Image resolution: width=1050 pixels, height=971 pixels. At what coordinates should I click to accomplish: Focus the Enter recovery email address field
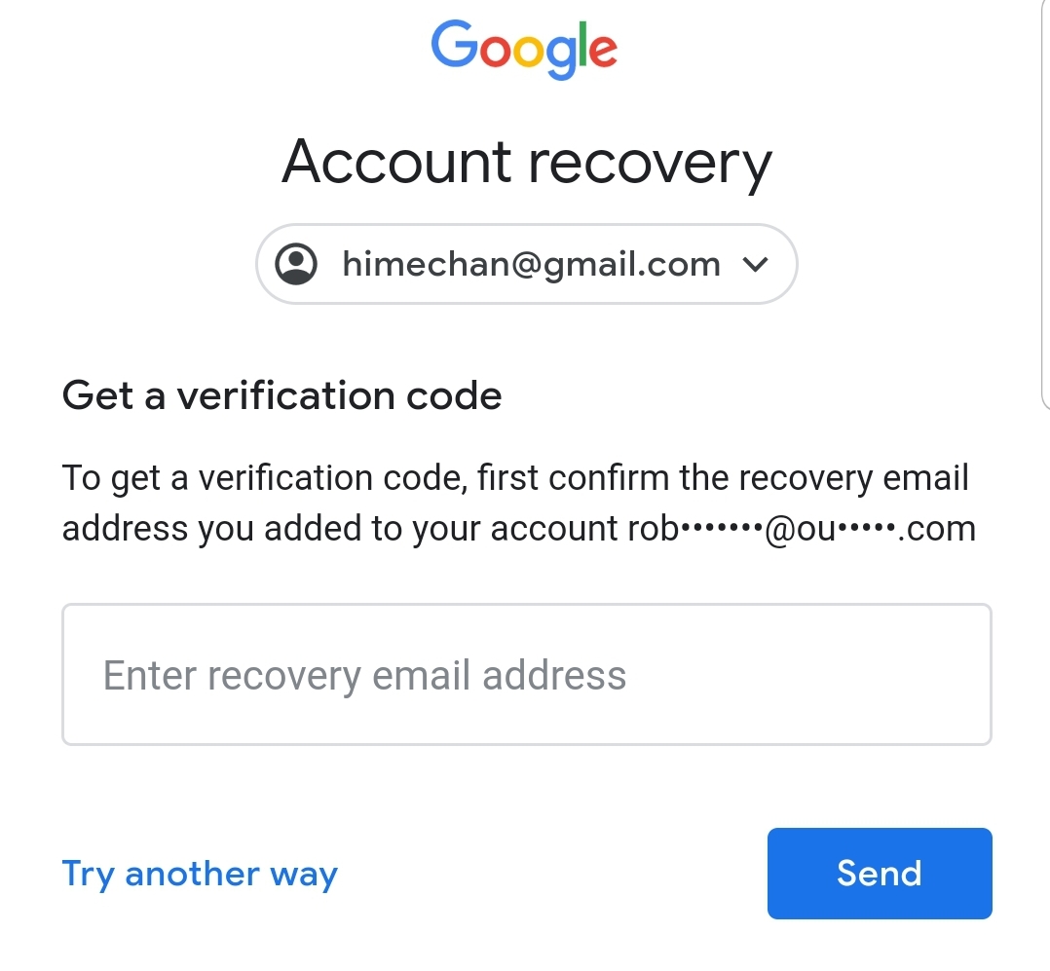coord(527,674)
